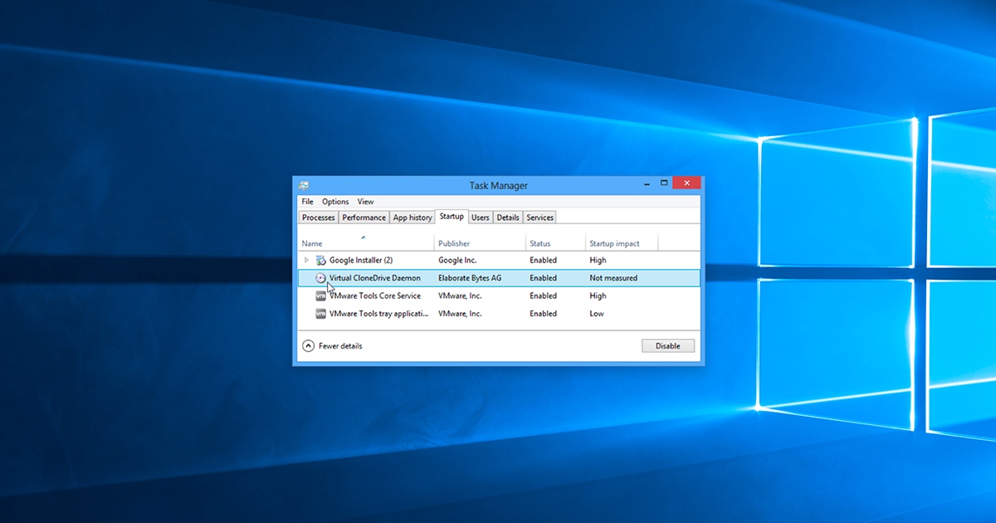Close the Task Manager window
Image resolution: width=996 pixels, height=523 pixels.
(686, 183)
